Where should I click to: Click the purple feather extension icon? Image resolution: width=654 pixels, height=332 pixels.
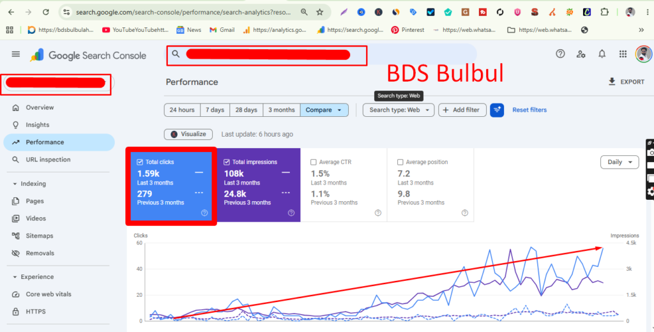[x=344, y=12]
